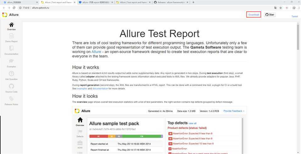Open the Source Code GitHub icon
This screenshot has width=301, height=154.
[11, 86]
